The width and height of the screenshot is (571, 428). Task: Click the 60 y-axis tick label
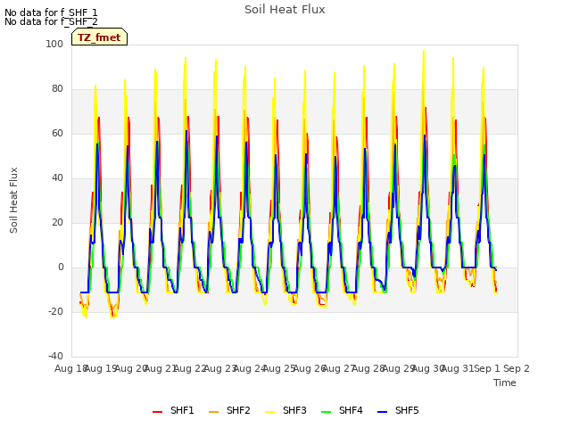pos(57,133)
